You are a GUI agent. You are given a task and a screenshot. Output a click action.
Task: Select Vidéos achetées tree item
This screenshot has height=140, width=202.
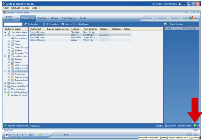21,68
